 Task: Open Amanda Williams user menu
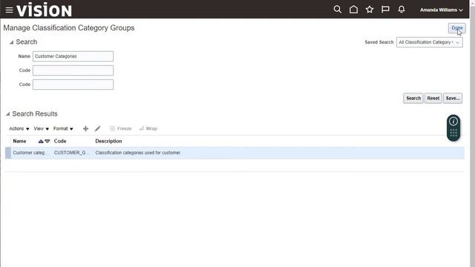(x=442, y=10)
